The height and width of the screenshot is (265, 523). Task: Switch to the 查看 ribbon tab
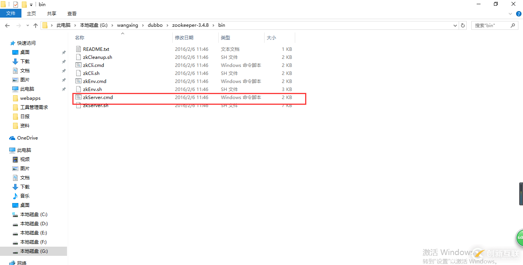[72, 13]
